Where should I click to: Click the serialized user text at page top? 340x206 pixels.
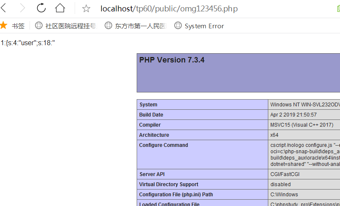point(28,43)
